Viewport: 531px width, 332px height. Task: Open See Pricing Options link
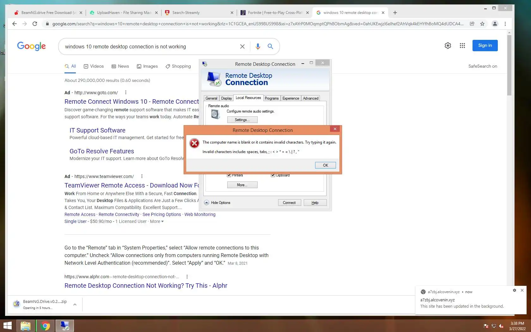click(162, 214)
